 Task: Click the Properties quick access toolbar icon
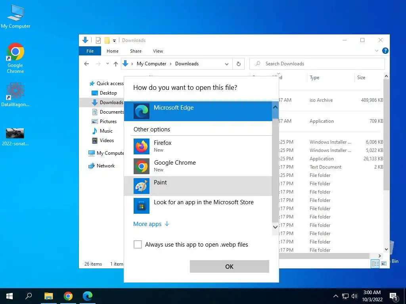coord(98,40)
